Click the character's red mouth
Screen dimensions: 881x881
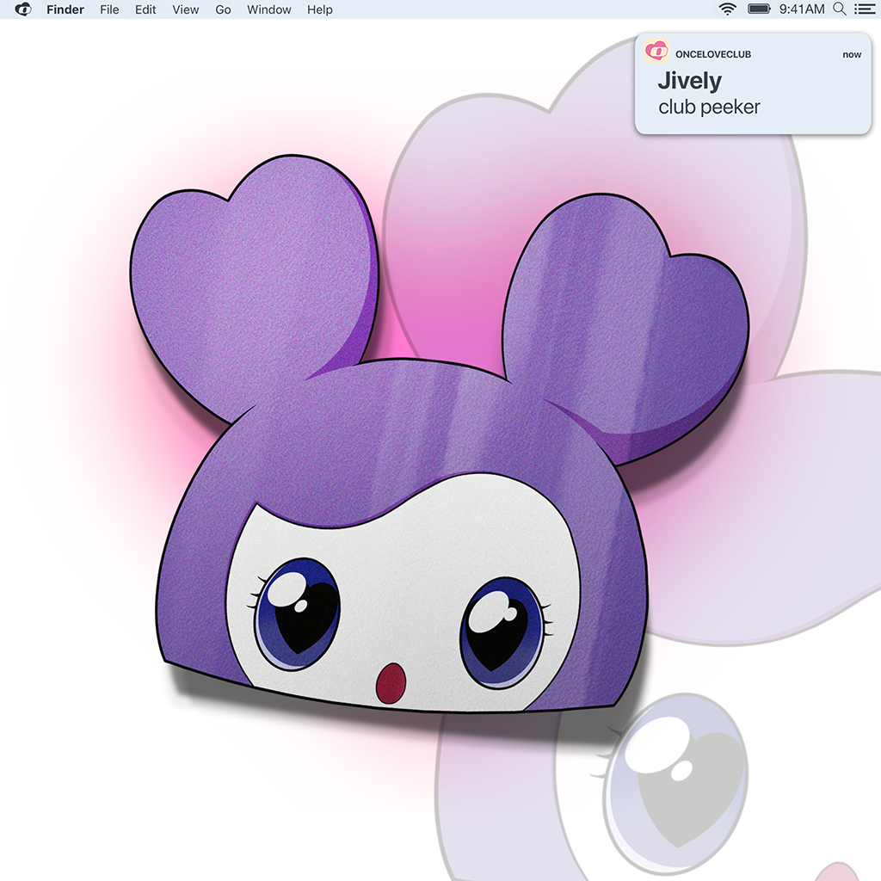click(391, 683)
